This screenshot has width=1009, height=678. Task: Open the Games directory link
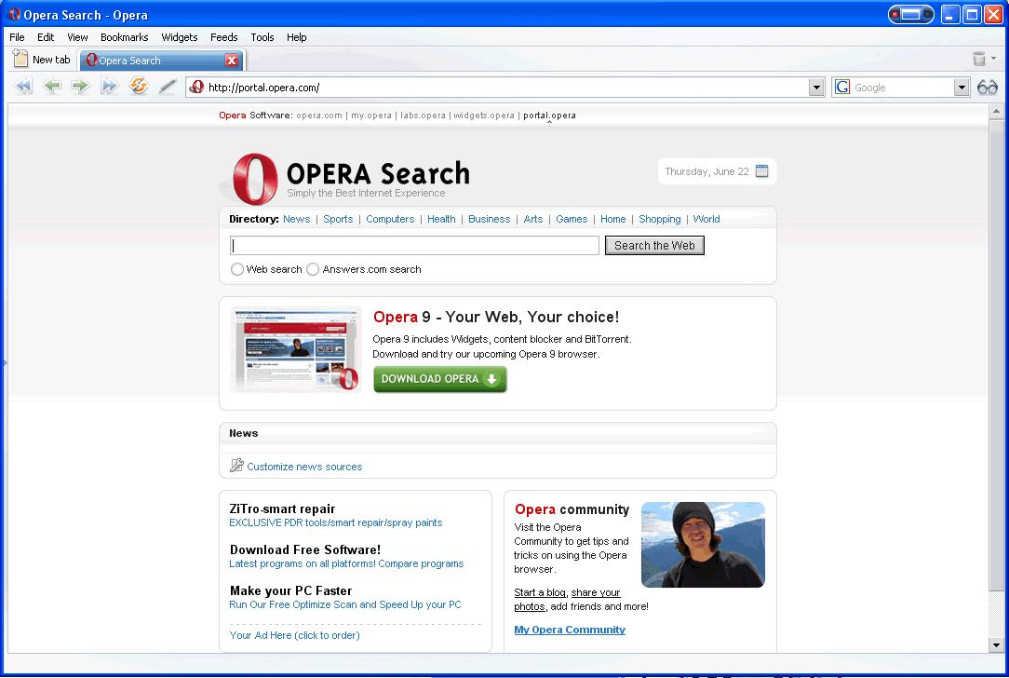(x=572, y=219)
